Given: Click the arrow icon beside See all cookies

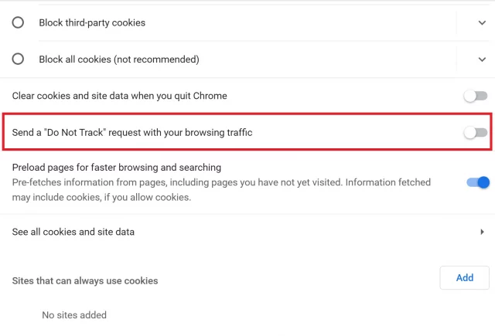Looking at the screenshot, I should click(482, 232).
